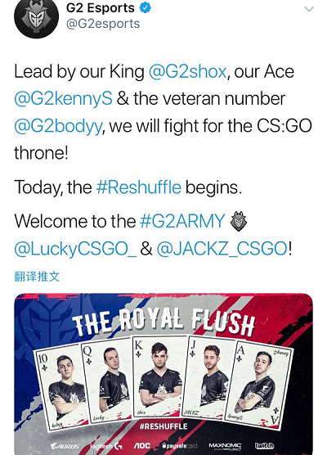Screen dimensions: 327x455
Task: Open the @LuckyCSGO_ mention
Action: coord(75,249)
